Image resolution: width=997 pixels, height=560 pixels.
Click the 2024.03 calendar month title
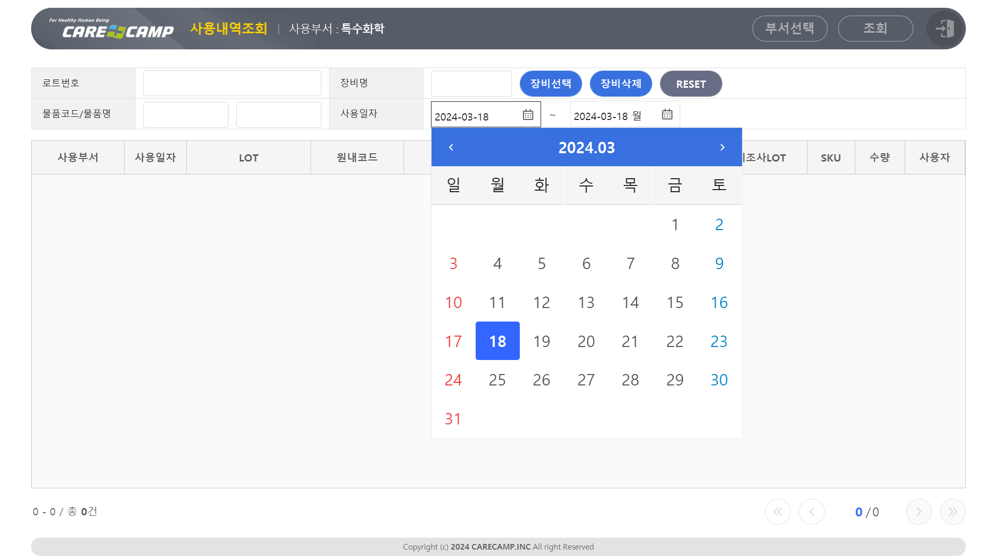(587, 148)
